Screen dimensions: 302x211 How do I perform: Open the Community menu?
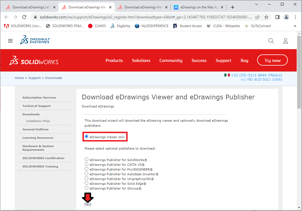click(x=171, y=61)
